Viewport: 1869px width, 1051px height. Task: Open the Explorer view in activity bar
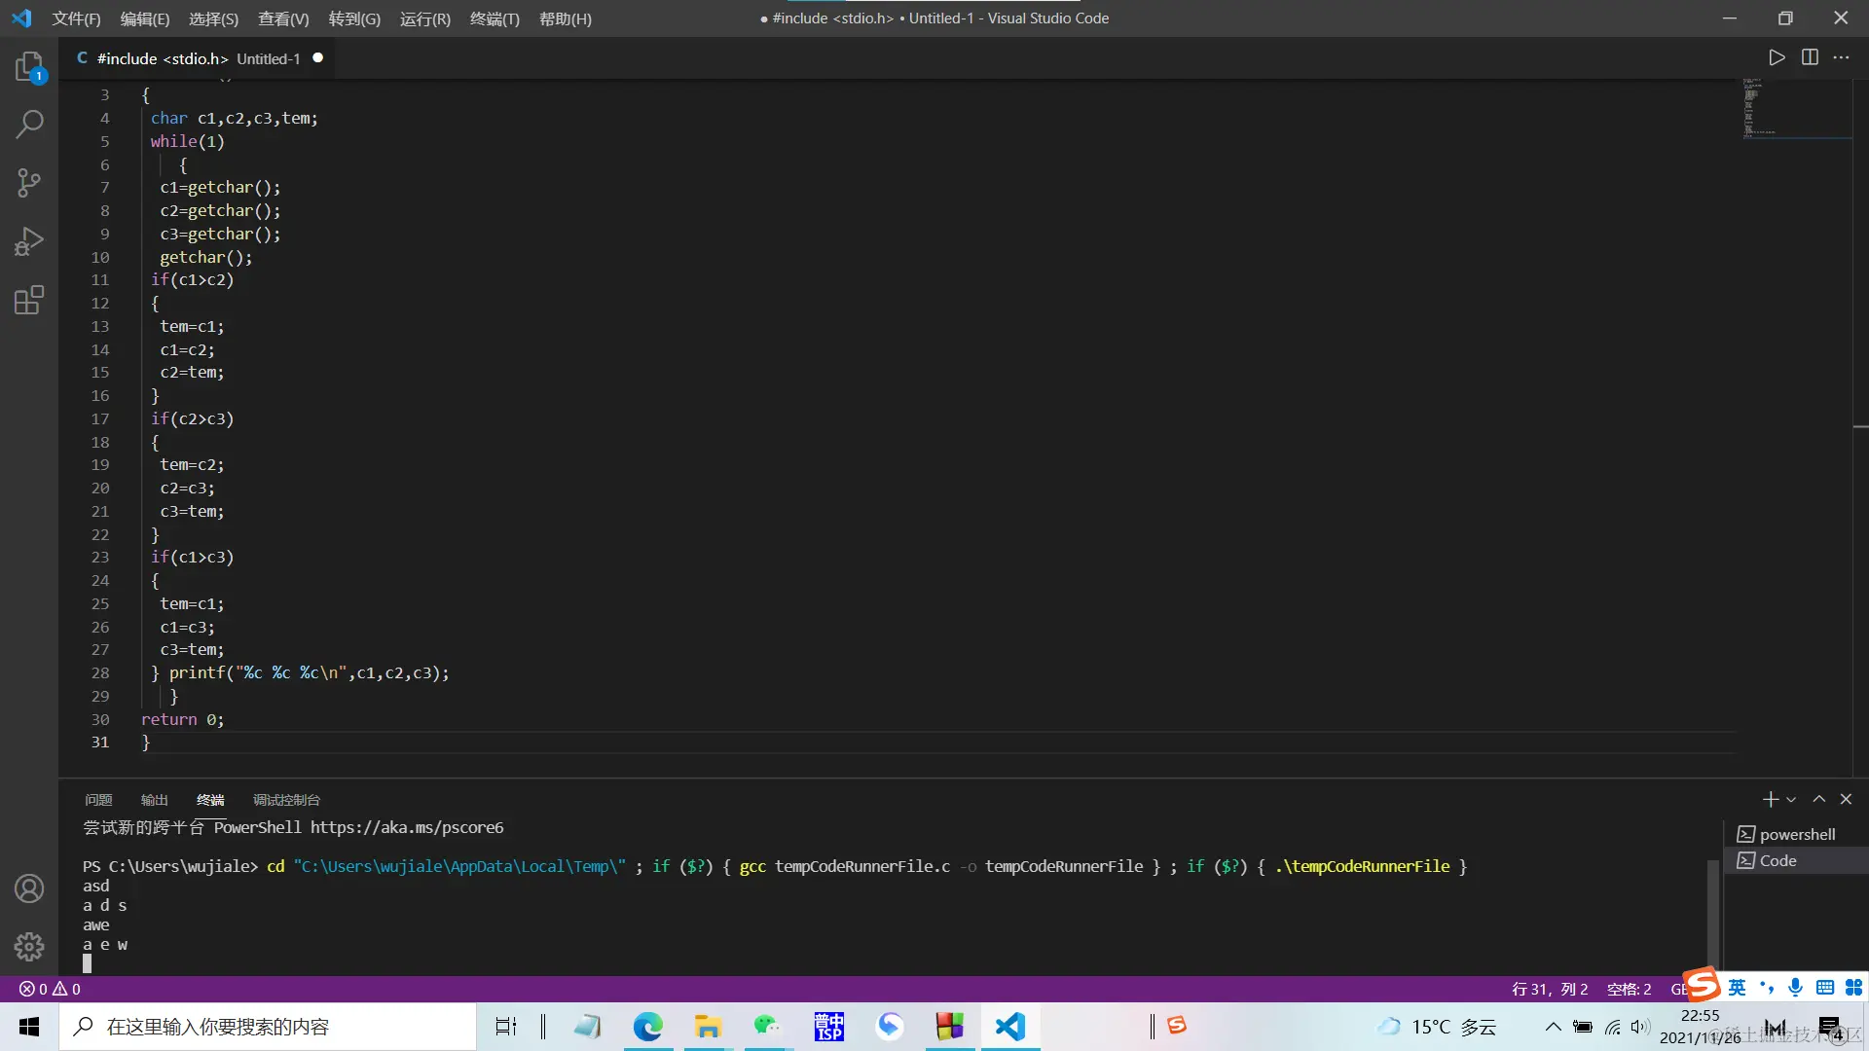[29, 67]
